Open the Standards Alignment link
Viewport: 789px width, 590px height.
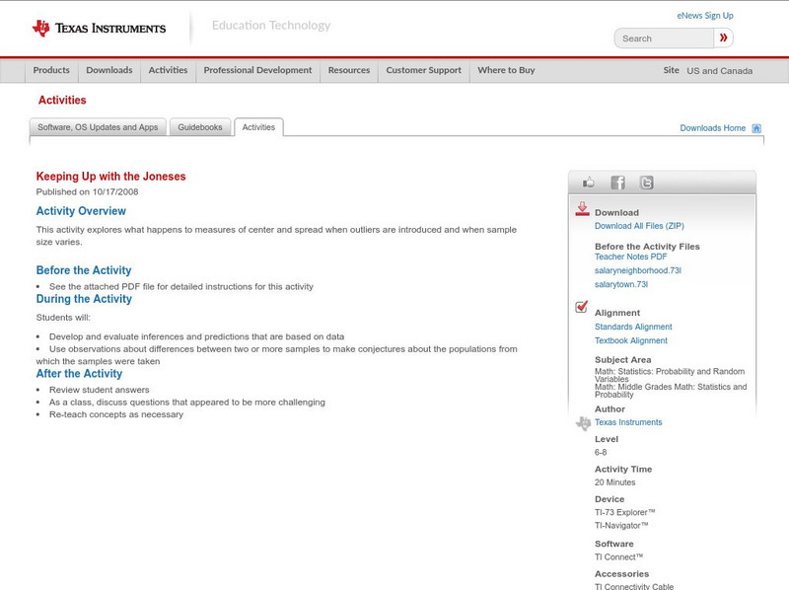(x=632, y=327)
